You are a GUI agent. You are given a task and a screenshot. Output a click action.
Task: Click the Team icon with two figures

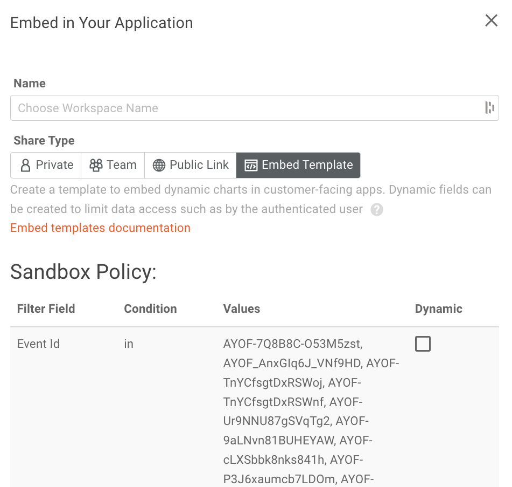[x=96, y=165]
